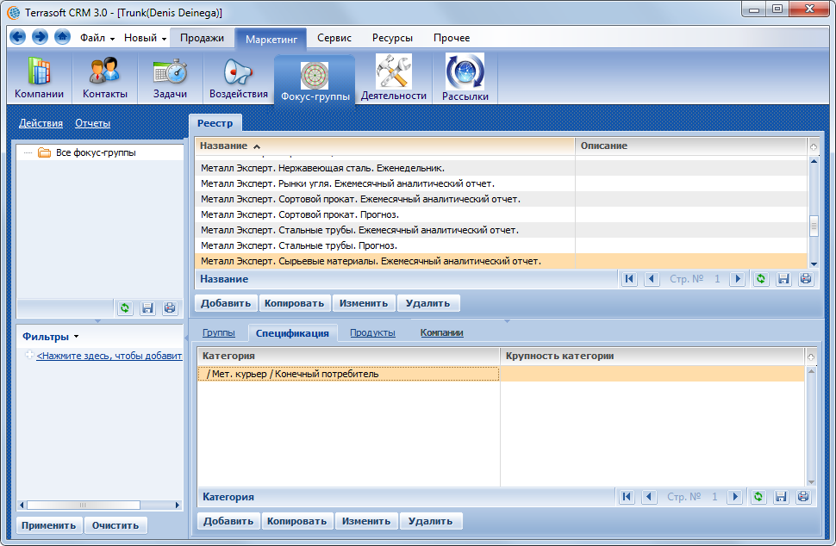Open the Деятельности tools section
836x546 pixels.
point(394,78)
